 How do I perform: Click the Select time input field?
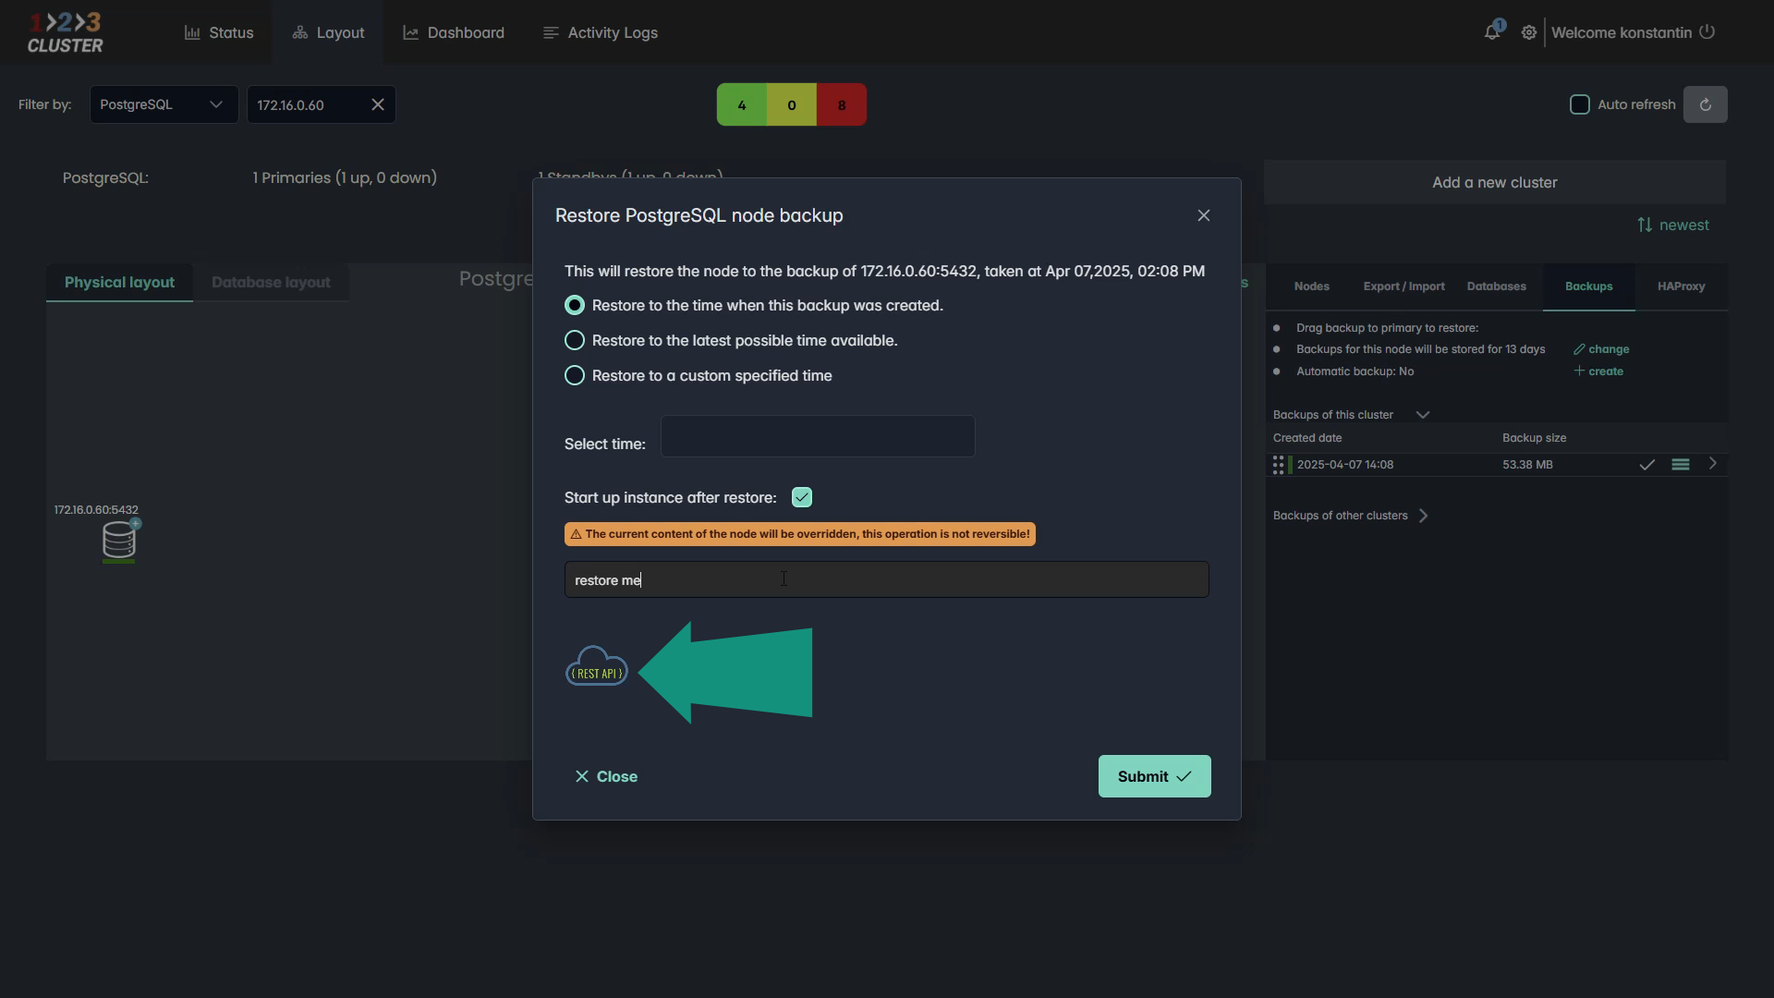[x=817, y=436]
